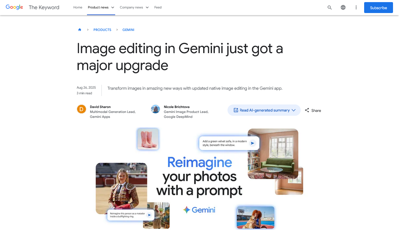Click Nicole Brichtova's profile photo
399x235 pixels.
[x=155, y=109]
